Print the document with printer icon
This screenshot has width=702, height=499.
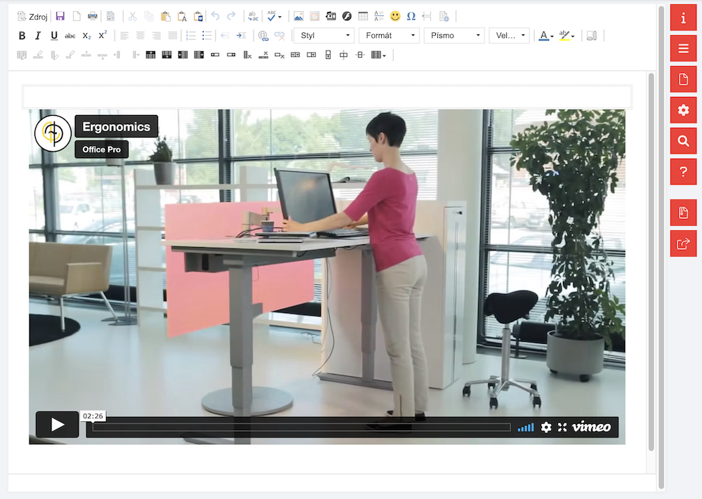click(x=93, y=17)
